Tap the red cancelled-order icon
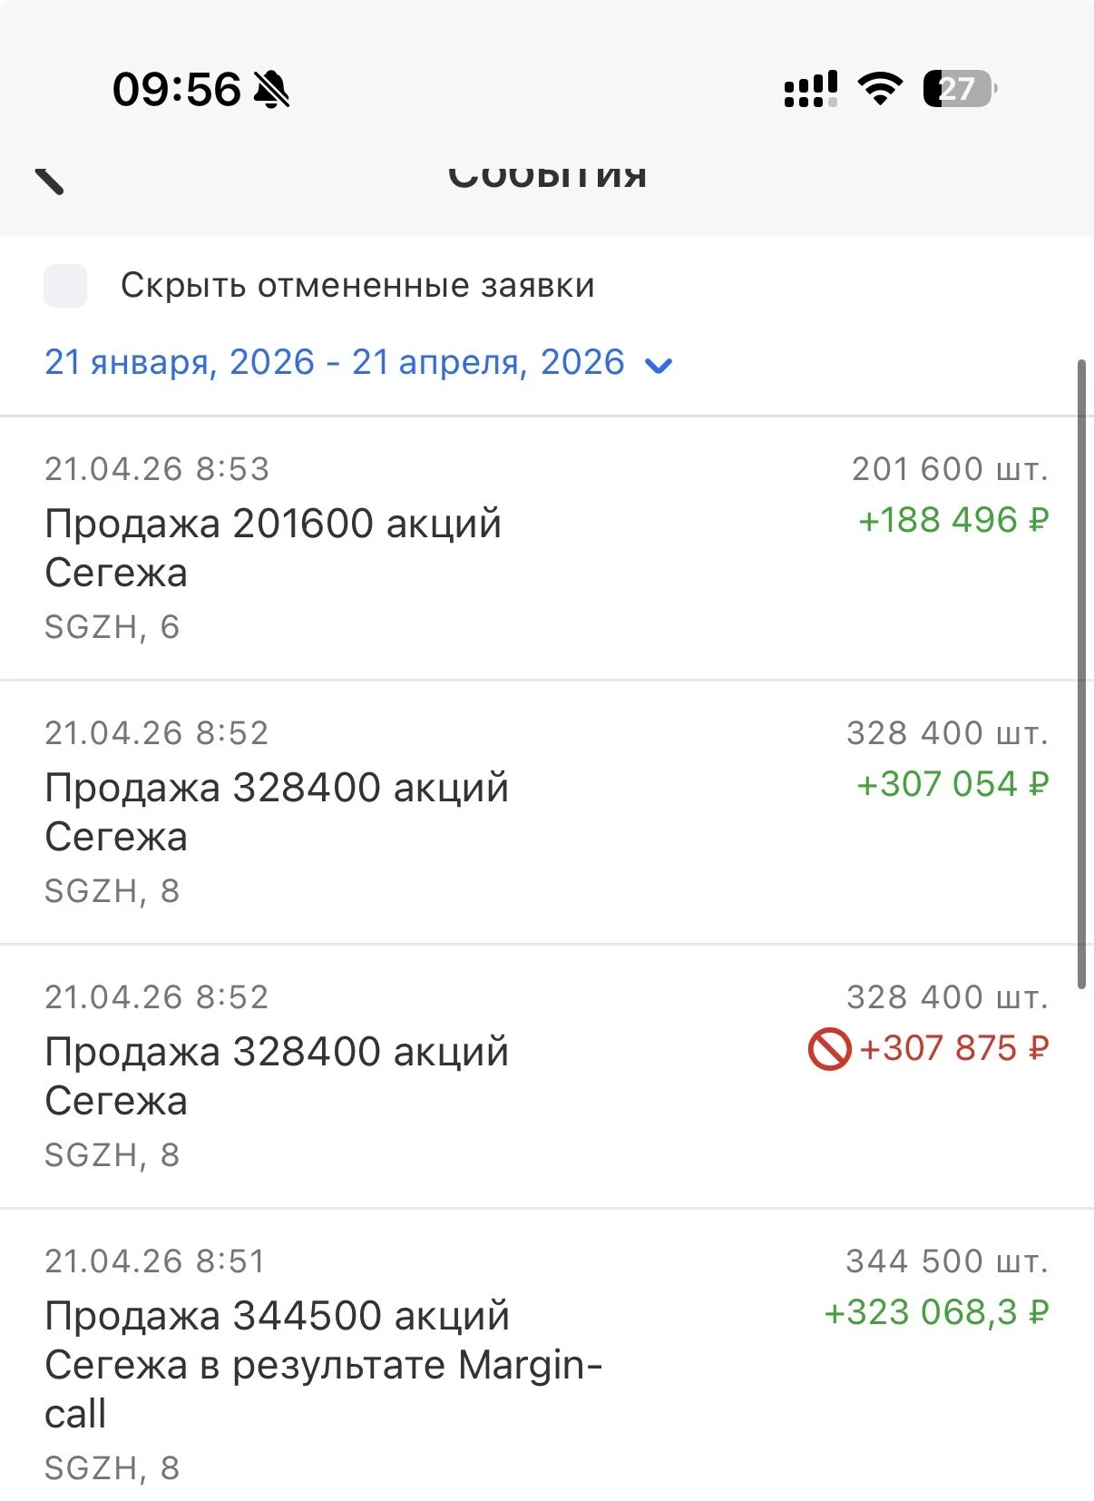1094x1501 pixels. click(x=829, y=1049)
